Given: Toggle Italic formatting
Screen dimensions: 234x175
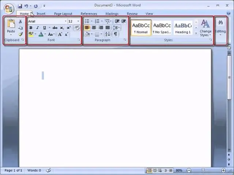Looking at the screenshot, I should pos(37,28).
